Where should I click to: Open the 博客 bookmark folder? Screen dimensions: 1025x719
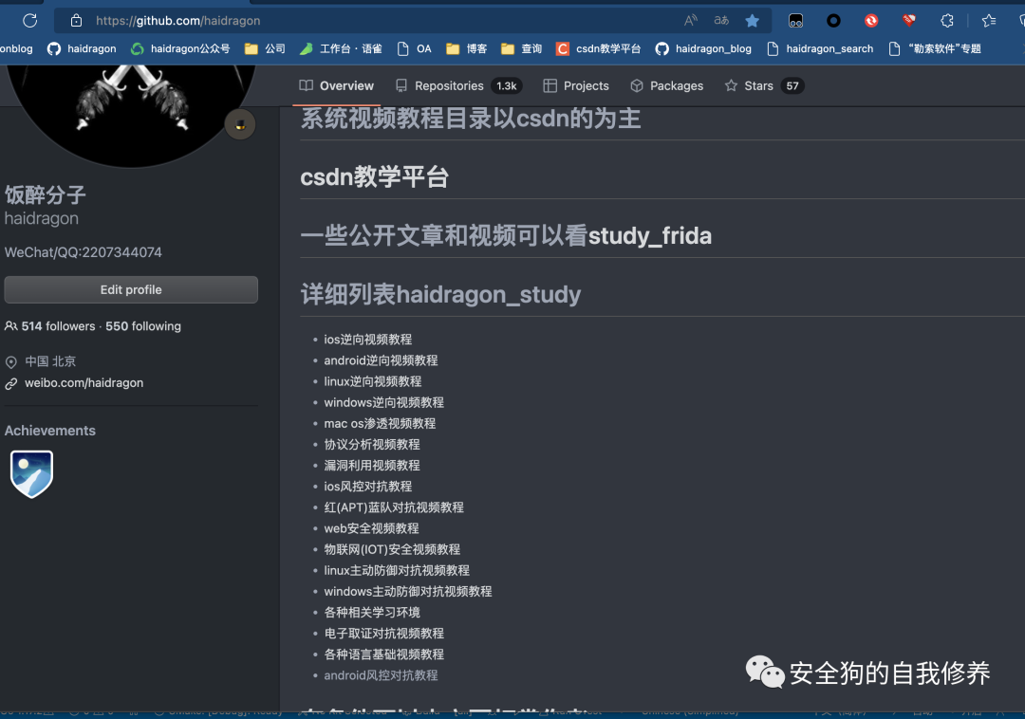coord(466,49)
